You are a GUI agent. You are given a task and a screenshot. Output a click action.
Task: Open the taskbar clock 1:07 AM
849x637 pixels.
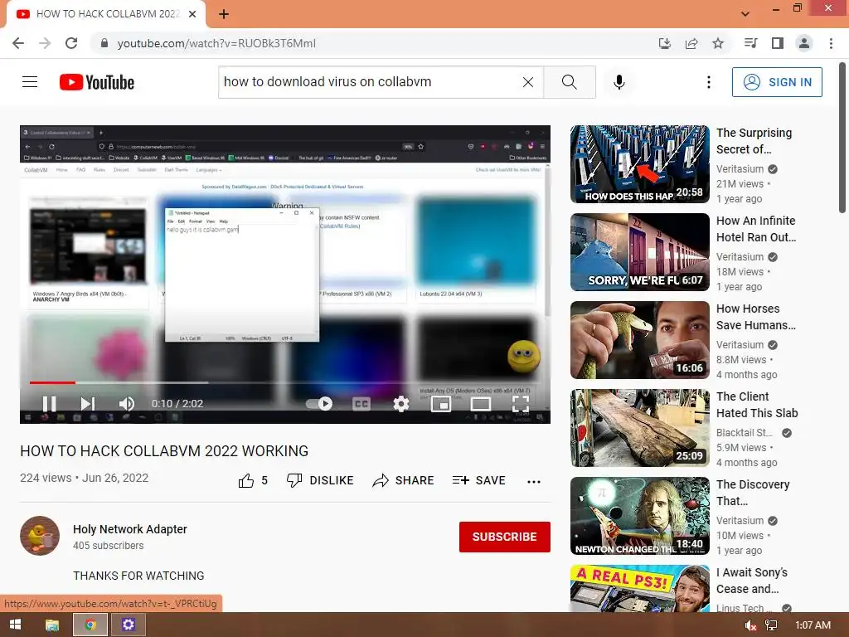(x=813, y=625)
